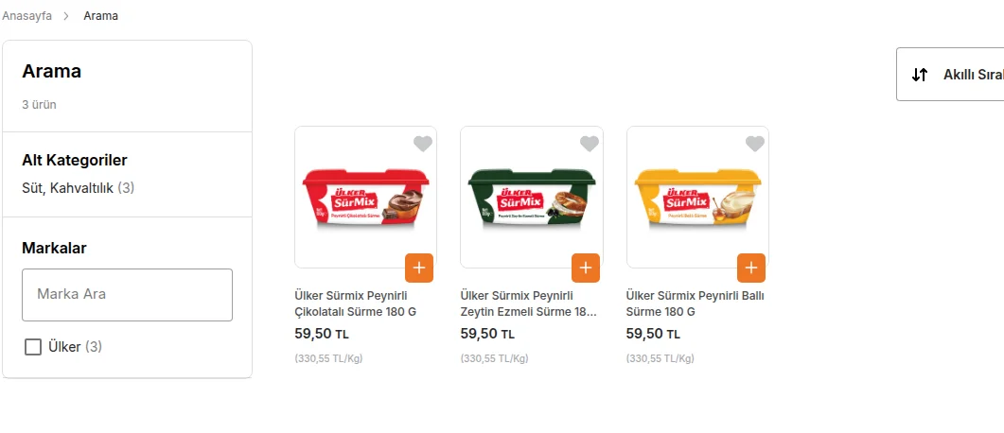
Task: Favorite the Çikolatalı Sürme product heart
Action: [423, 144]
